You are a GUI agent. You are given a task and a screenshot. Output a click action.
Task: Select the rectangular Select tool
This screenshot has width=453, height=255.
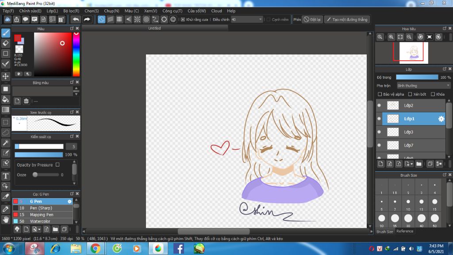click(6, 122)
